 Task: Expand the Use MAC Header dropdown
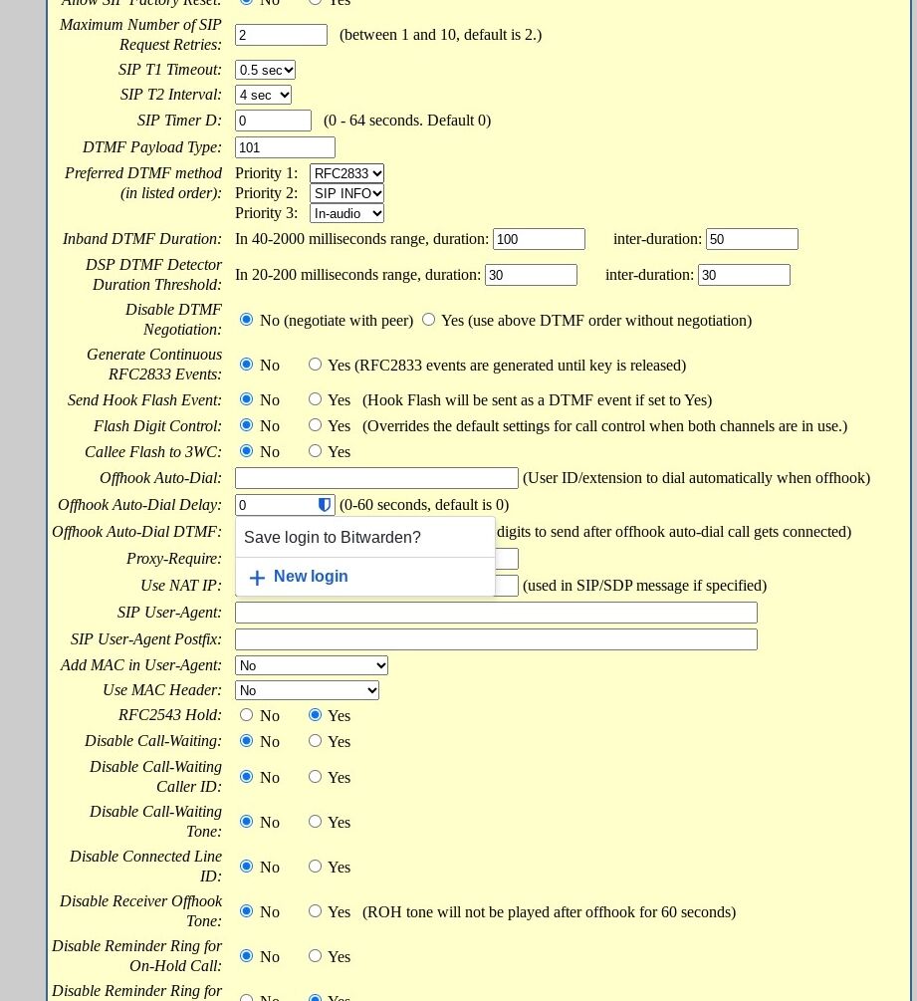pos(307,690)
